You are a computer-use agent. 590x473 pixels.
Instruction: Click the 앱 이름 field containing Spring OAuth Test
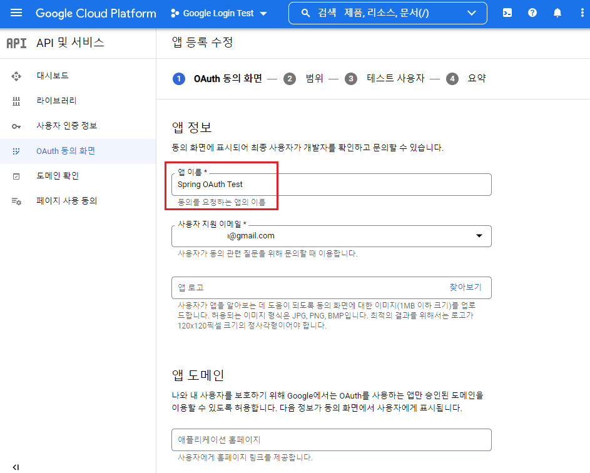(332, 185)
